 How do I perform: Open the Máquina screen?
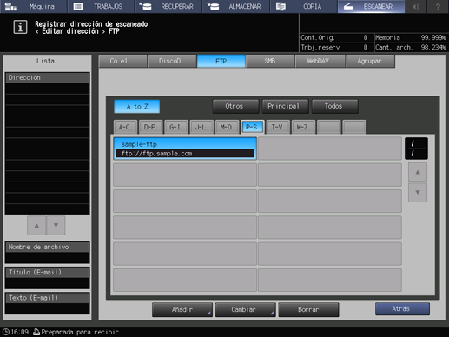[x=34, y=6]
